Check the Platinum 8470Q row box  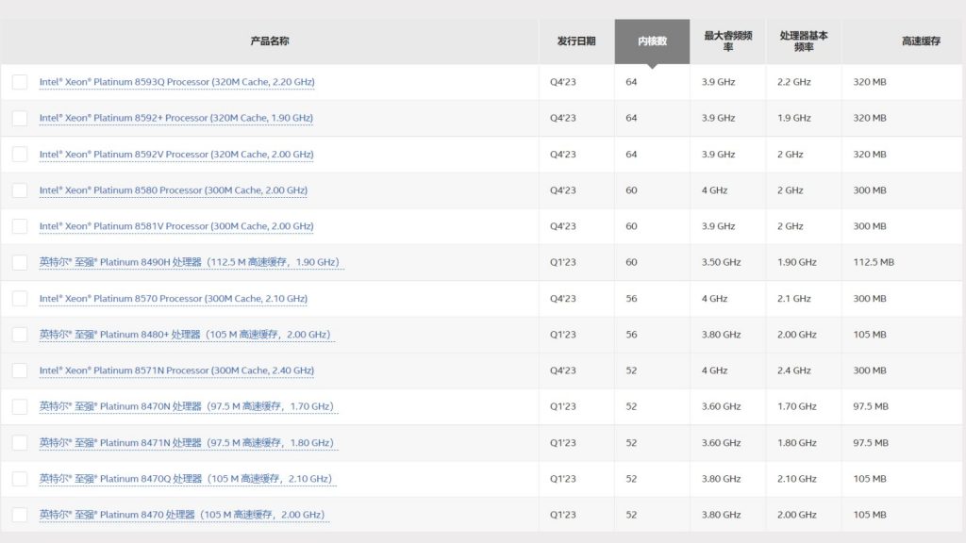(x=20, y=478)
